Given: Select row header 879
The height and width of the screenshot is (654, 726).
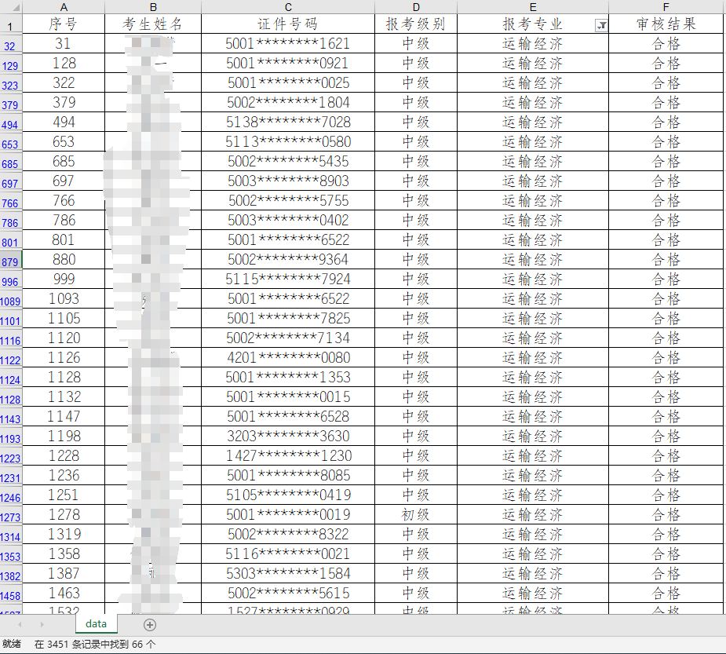Looking at the screenshot, I should [11, 260].
